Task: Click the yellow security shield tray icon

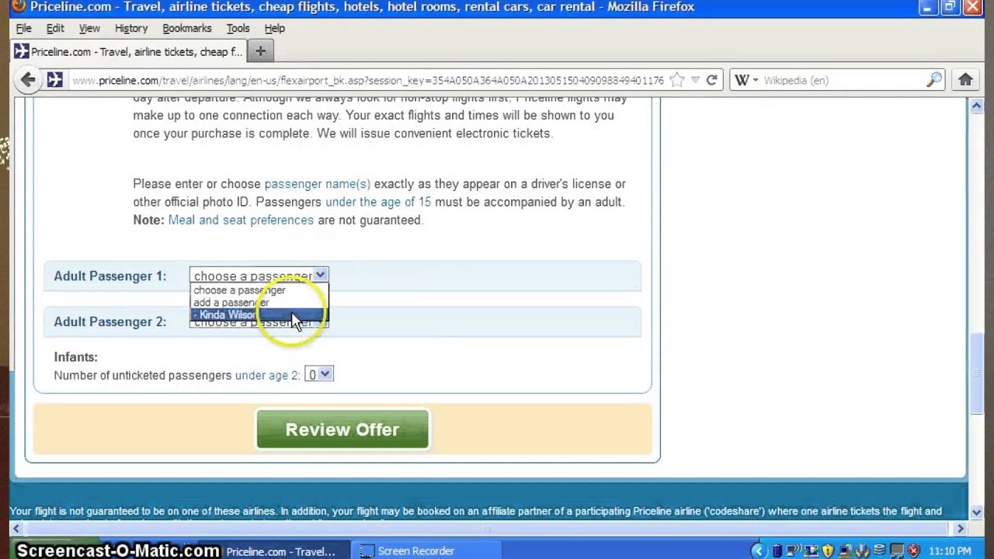Action: pos(827,551)
